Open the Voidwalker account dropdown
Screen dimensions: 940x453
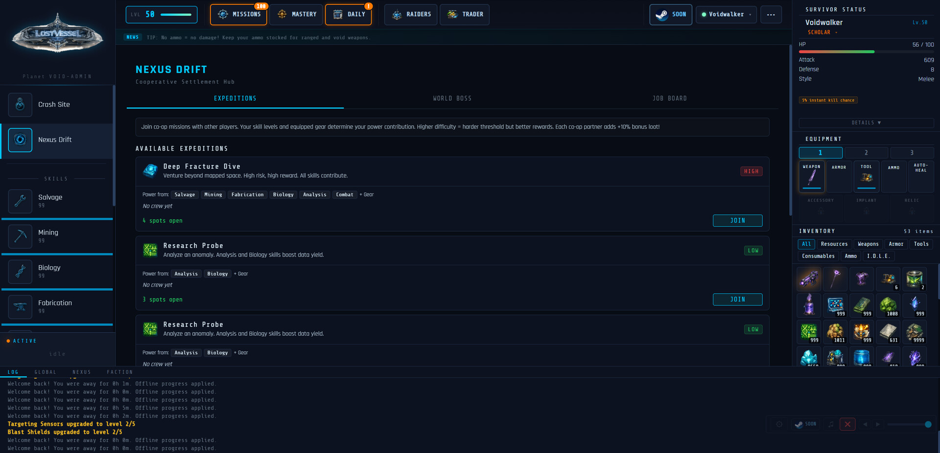[x=726, y=15]
